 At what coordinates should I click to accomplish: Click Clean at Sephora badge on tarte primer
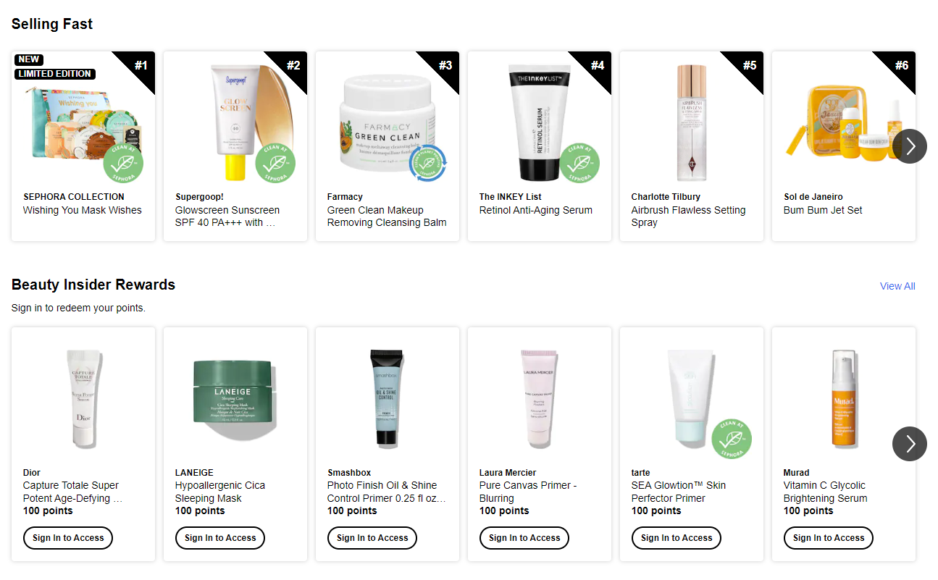[x=732, y=439]
